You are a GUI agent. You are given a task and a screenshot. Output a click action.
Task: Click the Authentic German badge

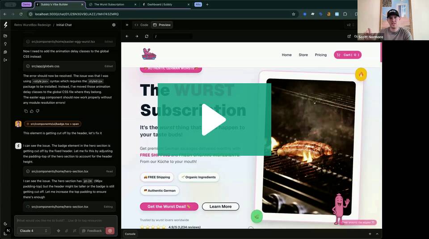(160, 191)
